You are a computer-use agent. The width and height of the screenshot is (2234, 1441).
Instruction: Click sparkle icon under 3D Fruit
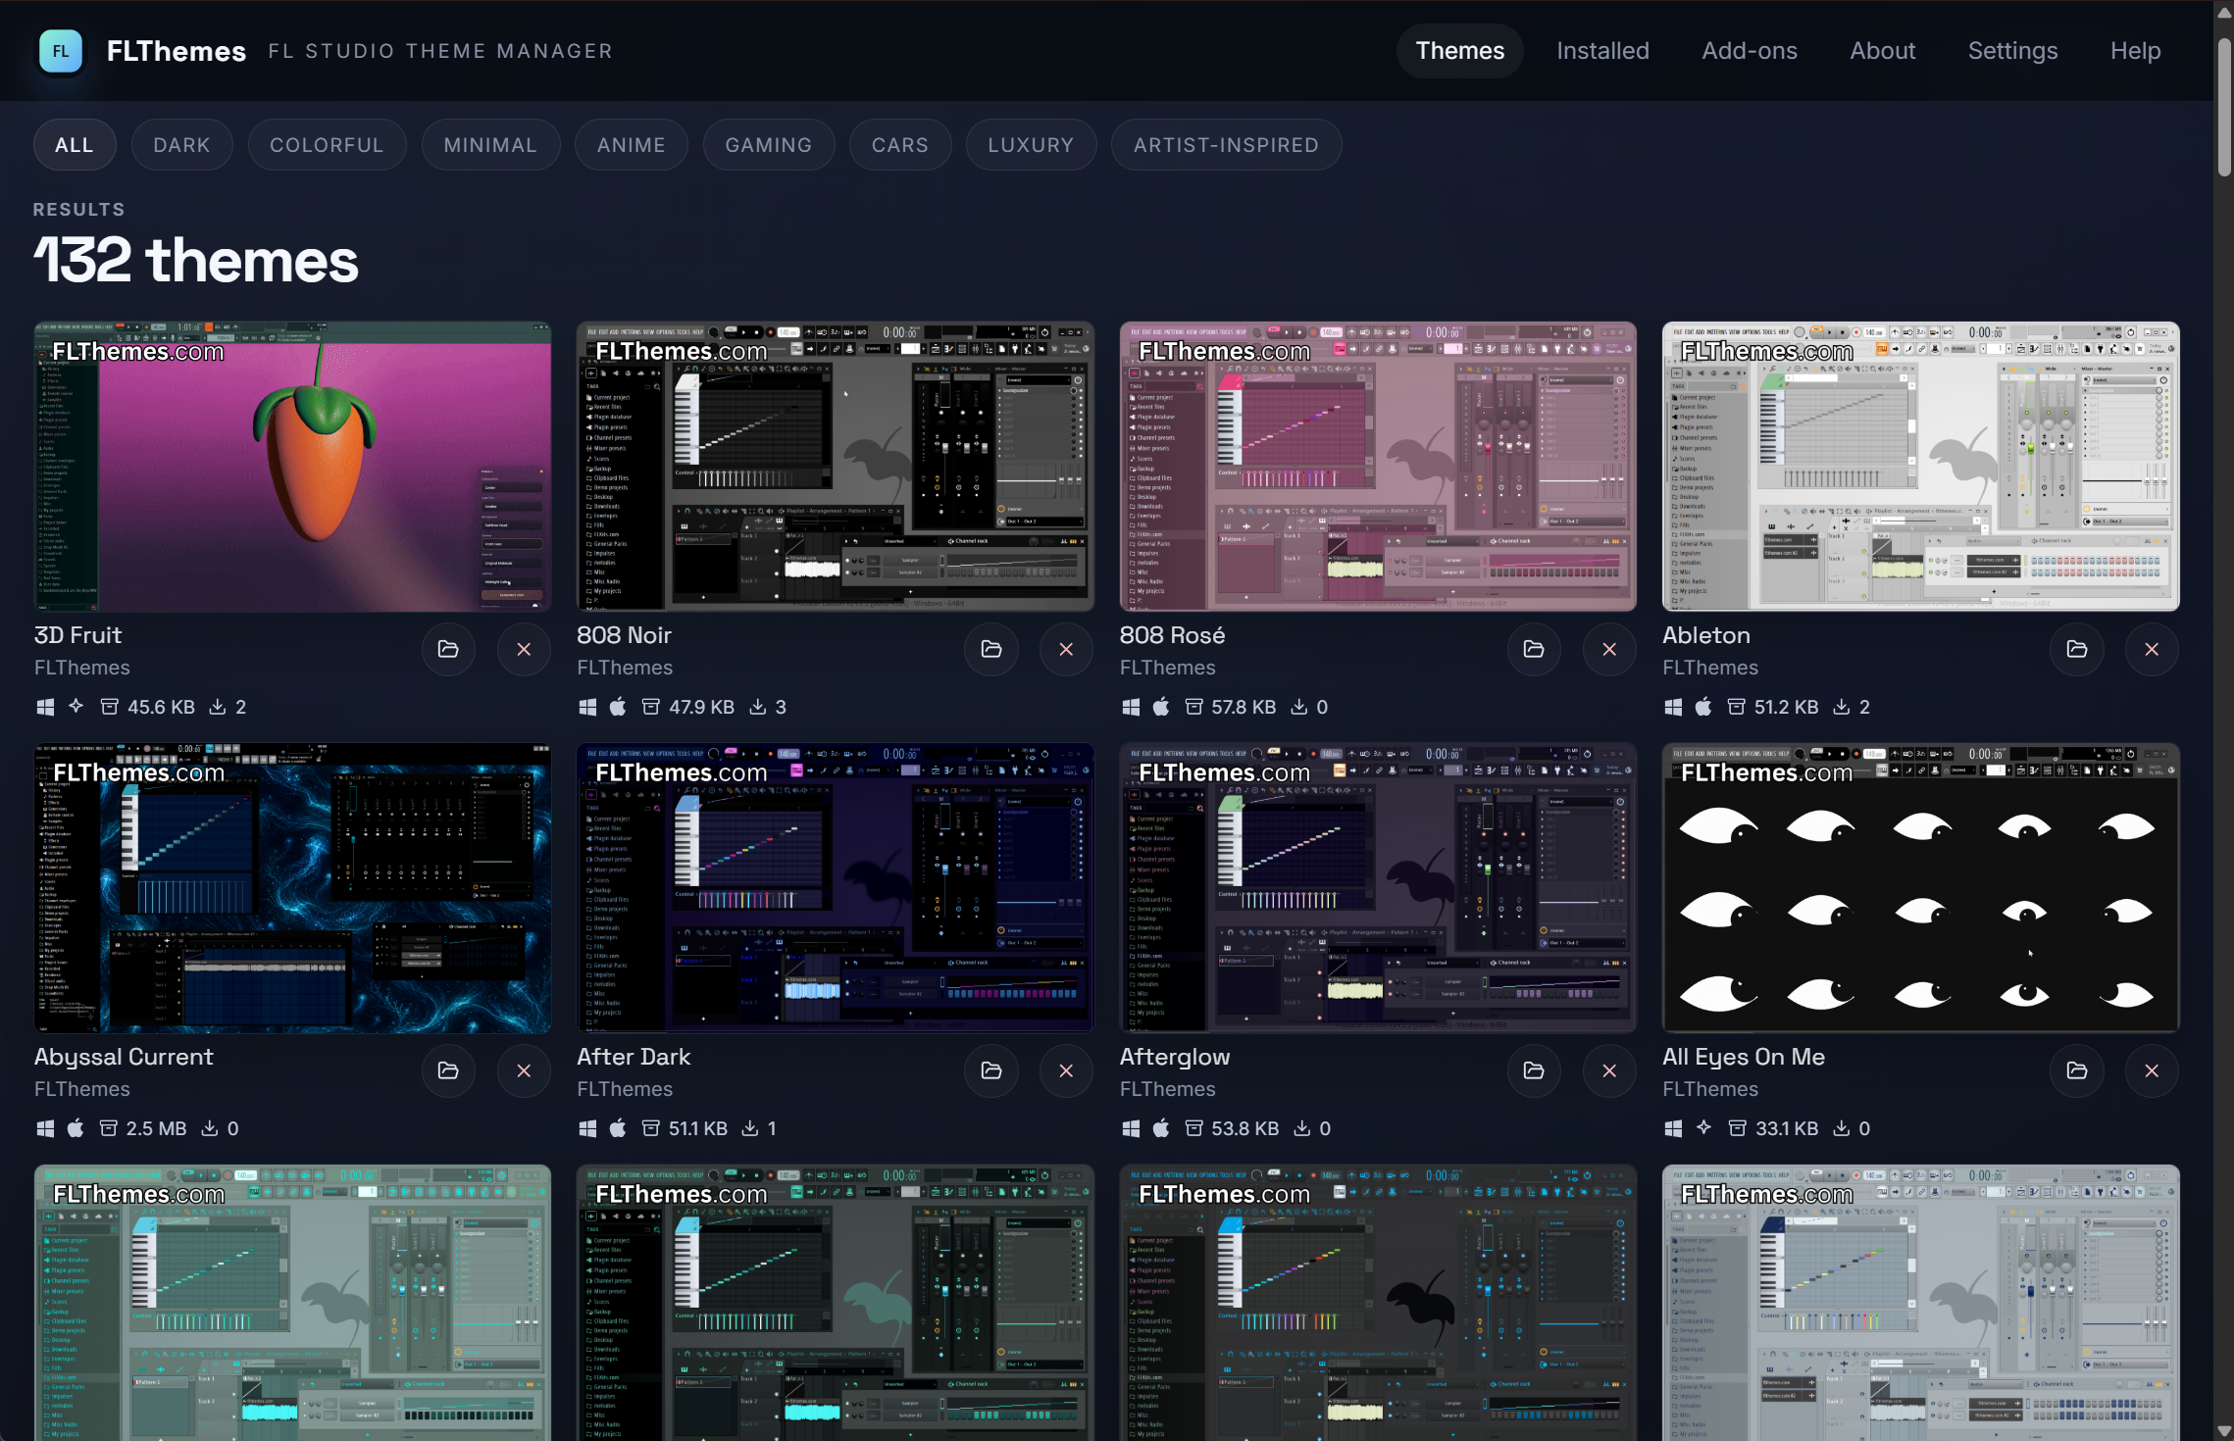click(x=76, y=706)
